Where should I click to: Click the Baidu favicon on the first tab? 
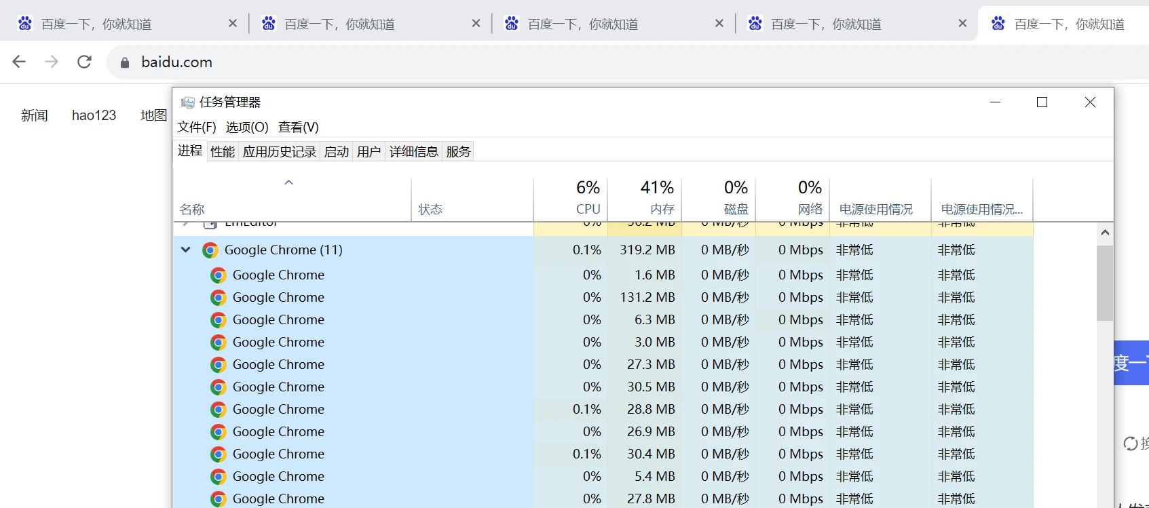(25, 24)
